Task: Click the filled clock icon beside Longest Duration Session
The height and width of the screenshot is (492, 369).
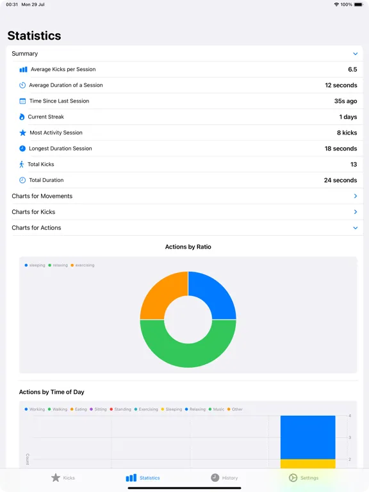Action: click(22, 149)
